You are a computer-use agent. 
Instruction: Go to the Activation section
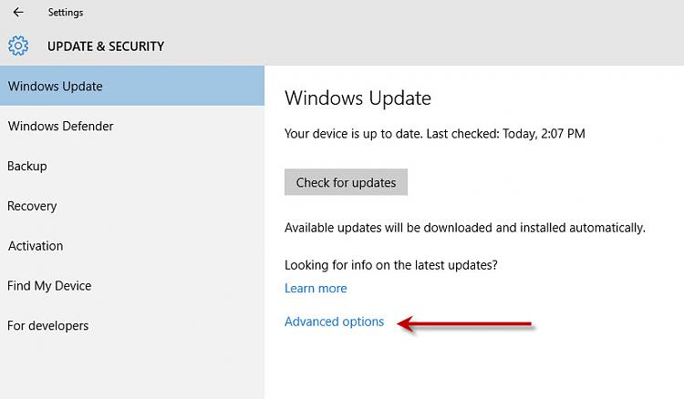pos(131,246)
